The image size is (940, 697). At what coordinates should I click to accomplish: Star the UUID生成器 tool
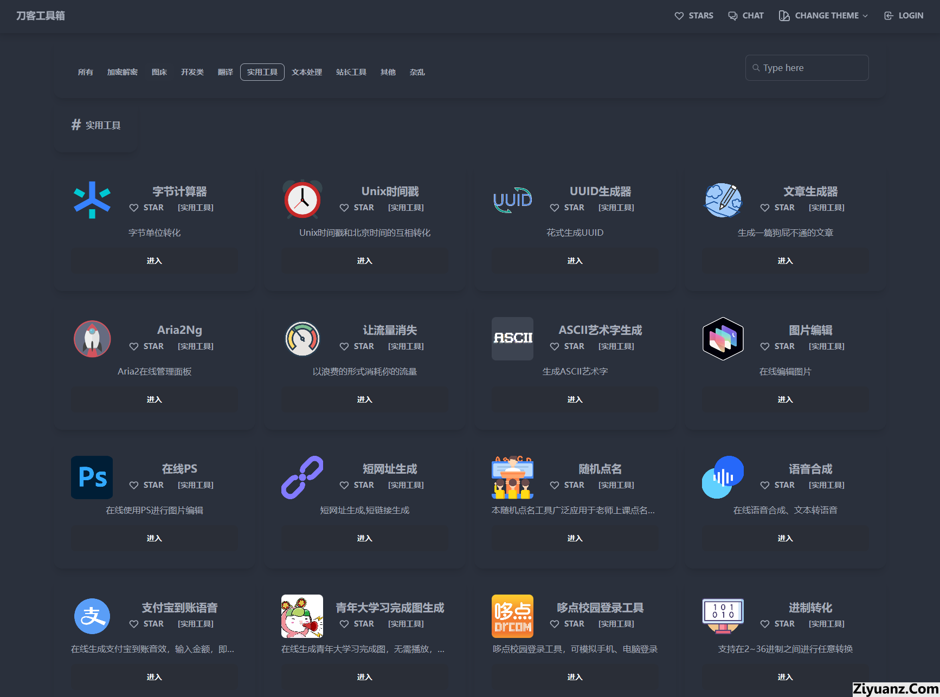click(x=567, y=208)
